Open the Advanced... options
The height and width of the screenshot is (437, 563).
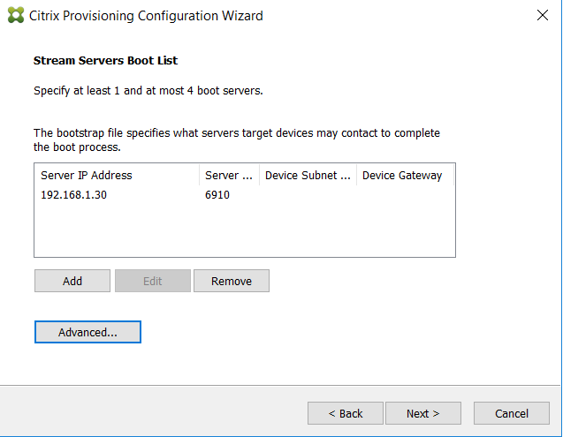(x=88, y=332)
